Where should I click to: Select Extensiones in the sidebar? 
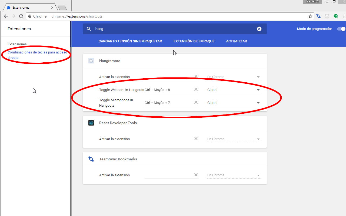[17, 44]
